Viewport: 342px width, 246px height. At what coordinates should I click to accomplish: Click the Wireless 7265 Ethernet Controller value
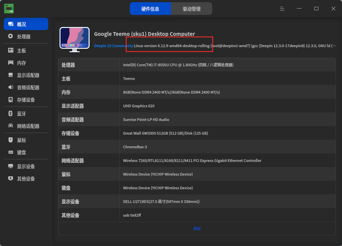(192, 161)
